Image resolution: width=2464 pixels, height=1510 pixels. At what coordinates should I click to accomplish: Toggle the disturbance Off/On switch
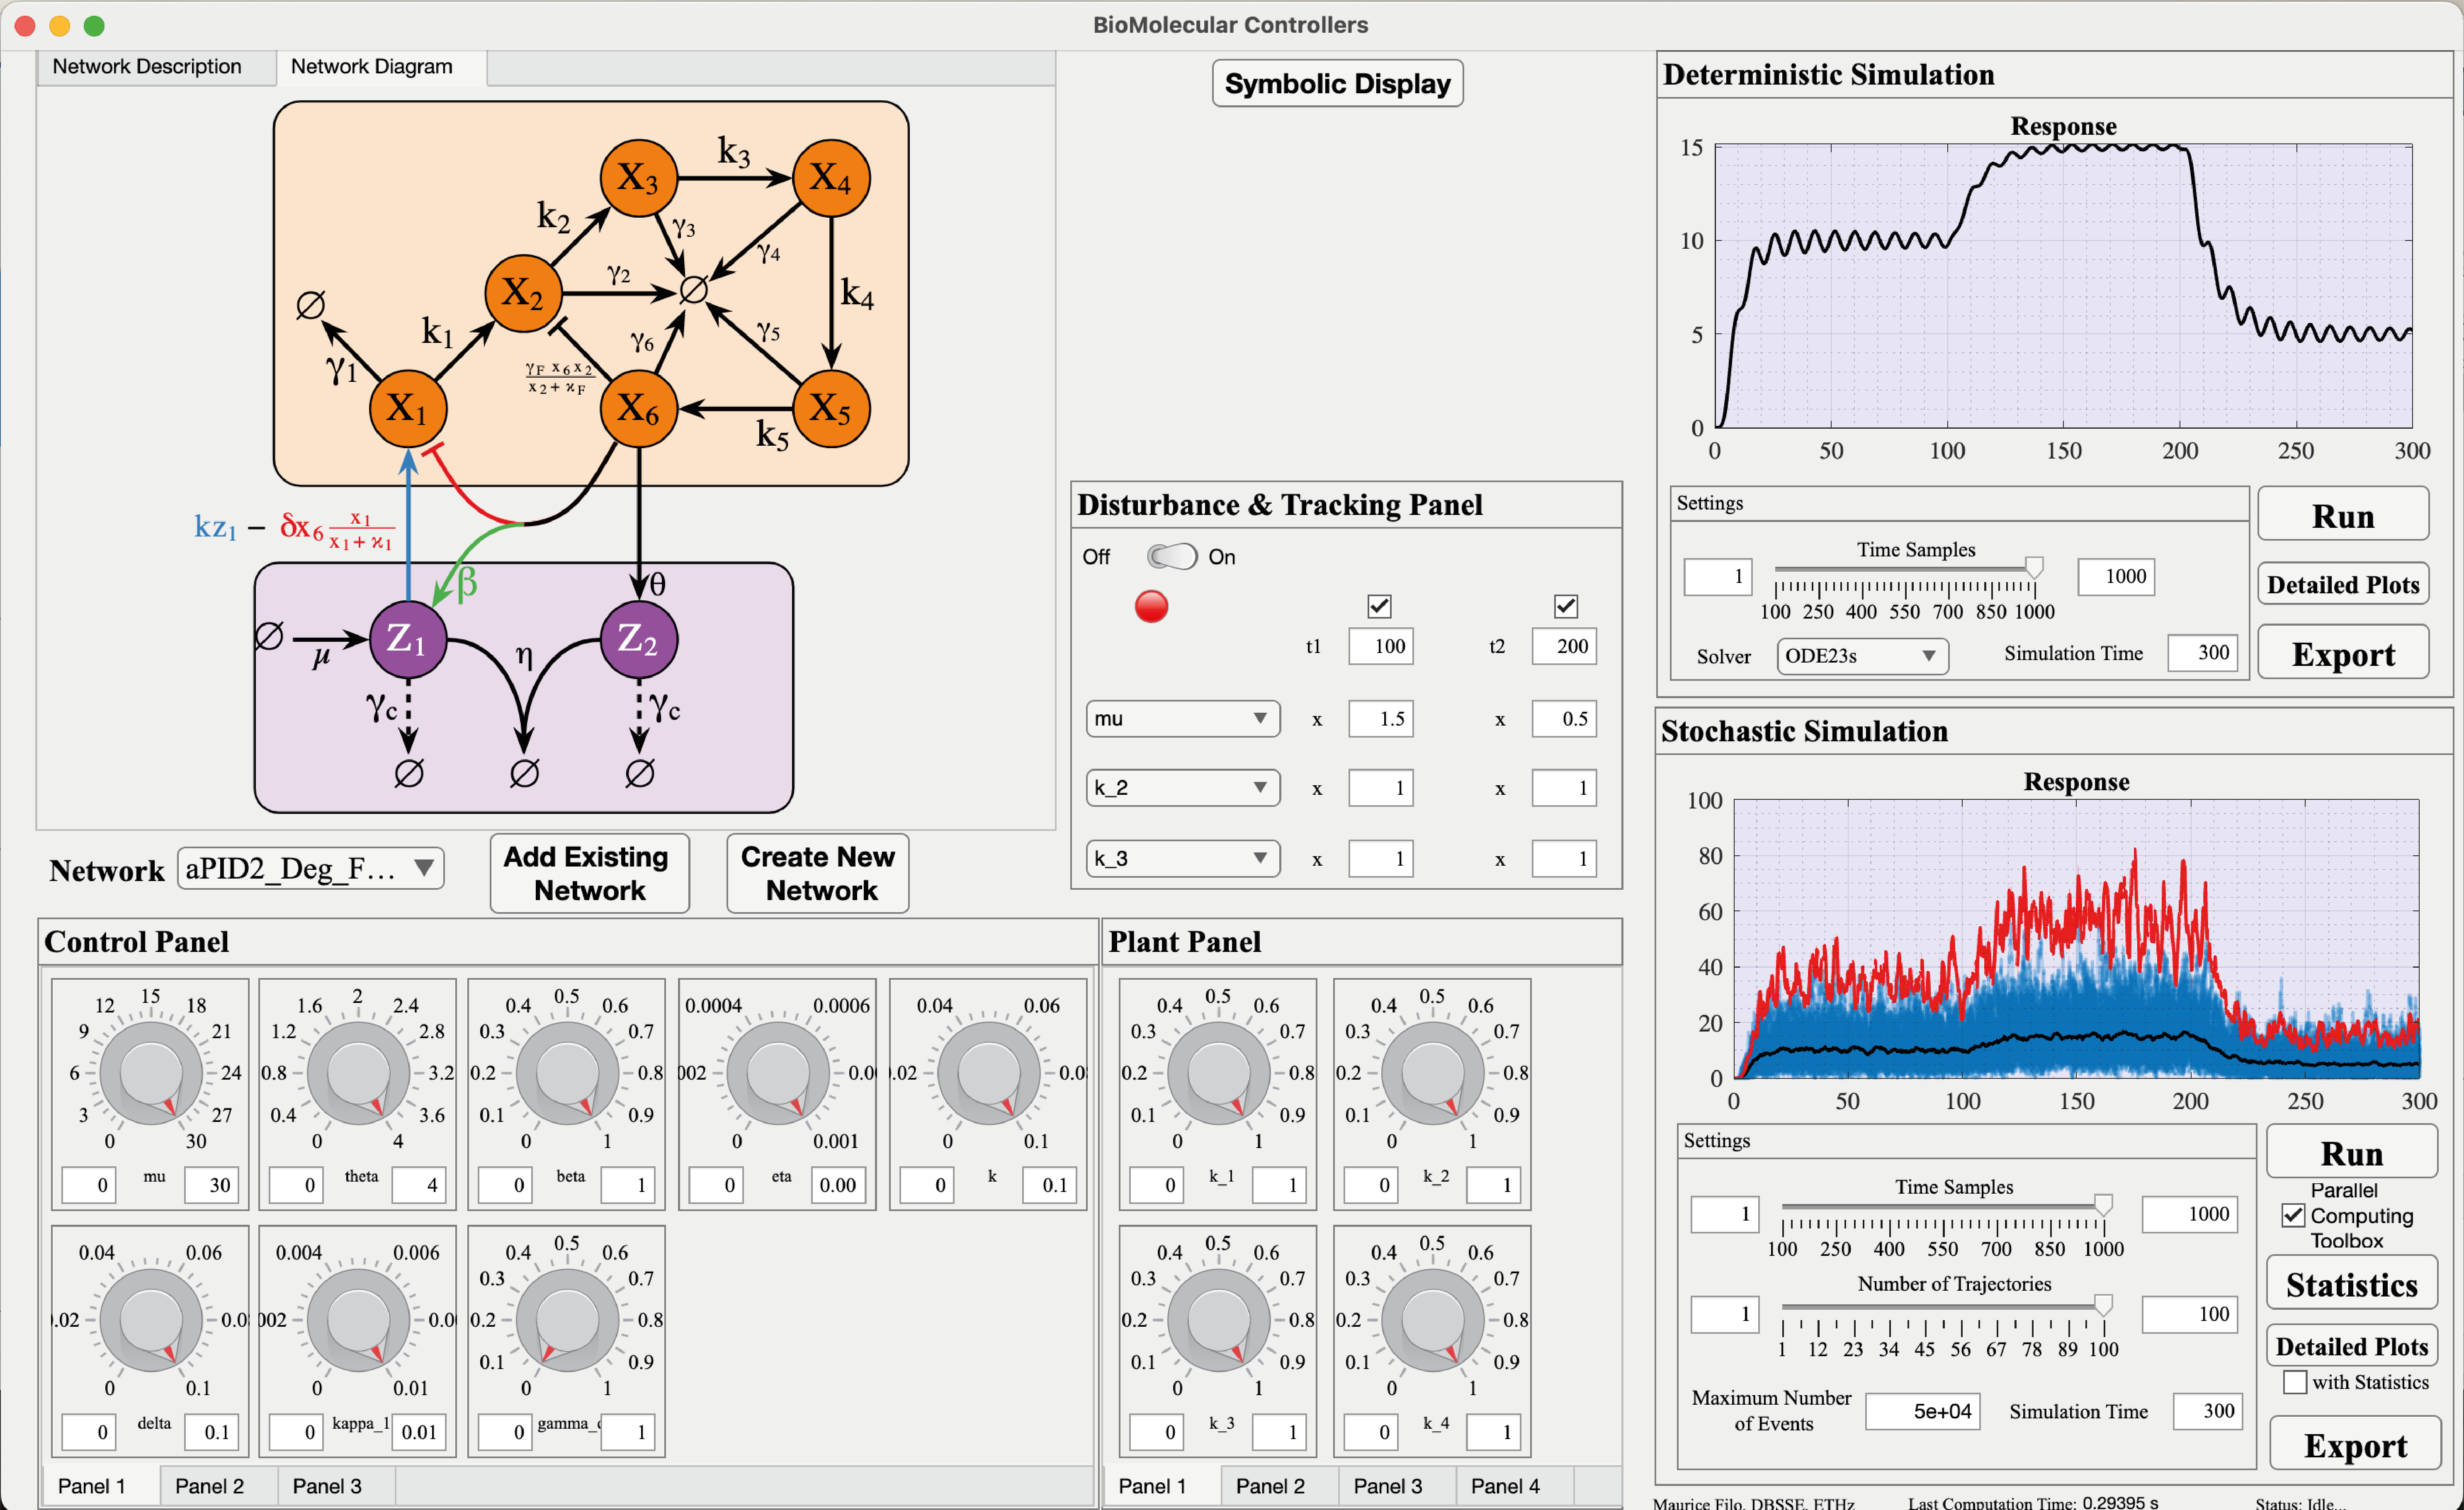click(1171, 556)
